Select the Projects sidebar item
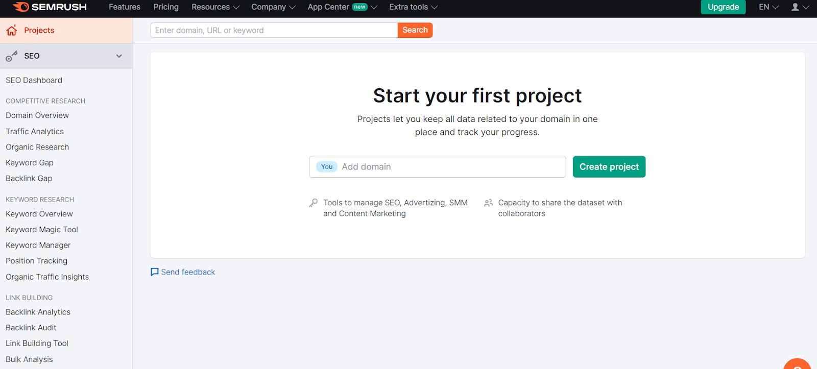Screen dimensions: 817x369 [x=66, y=31]
